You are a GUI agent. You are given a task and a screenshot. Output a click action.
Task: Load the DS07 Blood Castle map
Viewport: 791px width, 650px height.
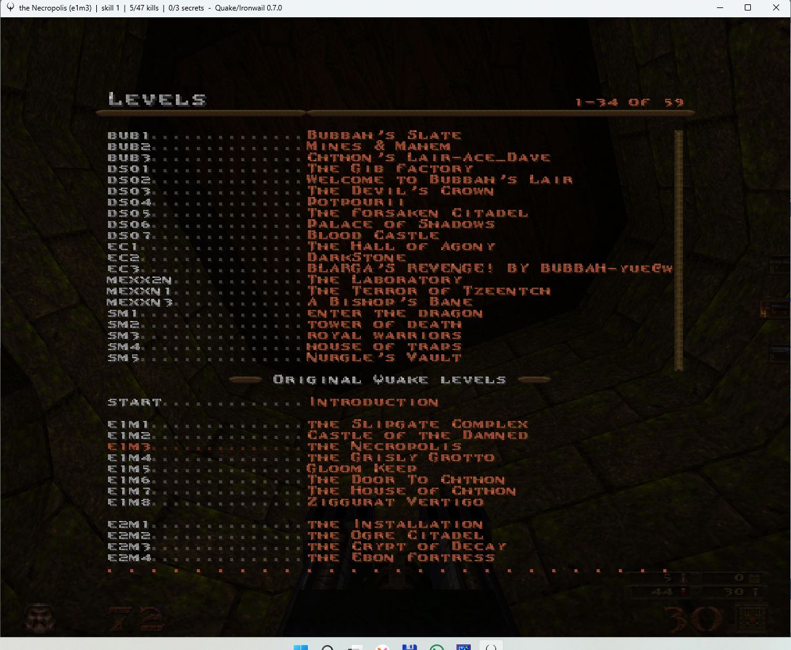click(x=273, y=235)
